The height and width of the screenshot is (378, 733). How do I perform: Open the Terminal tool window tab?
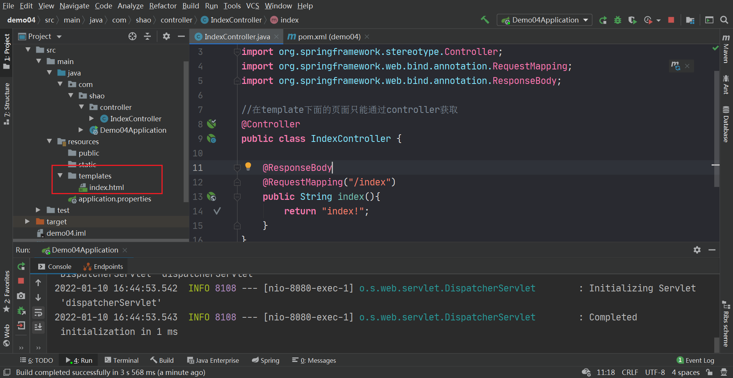click(x=122, y=360)
